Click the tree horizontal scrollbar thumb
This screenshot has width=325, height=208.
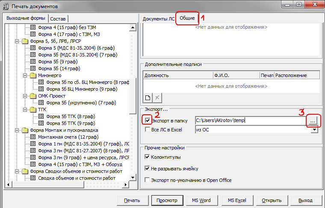48,184
